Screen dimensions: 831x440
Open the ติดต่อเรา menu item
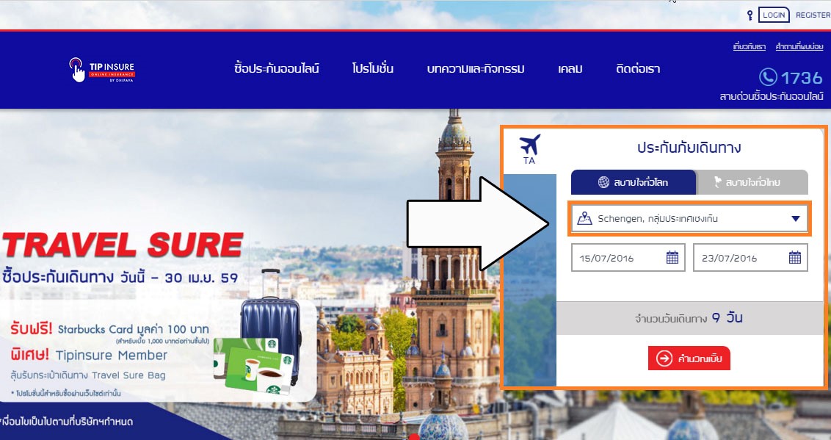(x=638, y=69)
